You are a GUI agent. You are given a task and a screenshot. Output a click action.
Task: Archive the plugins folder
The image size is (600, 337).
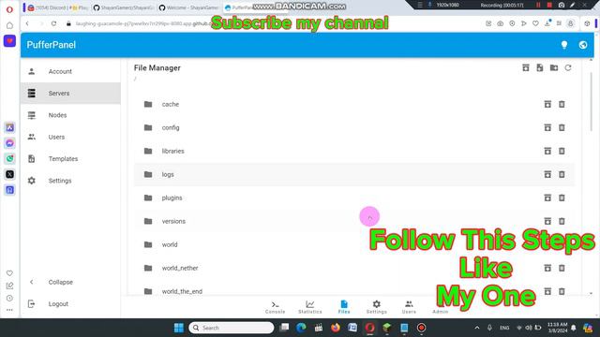click(547, 198)
